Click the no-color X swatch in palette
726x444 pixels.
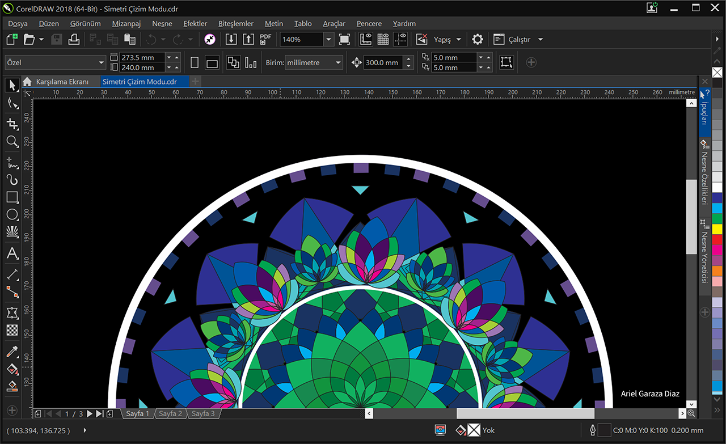(x=717, y=73)
